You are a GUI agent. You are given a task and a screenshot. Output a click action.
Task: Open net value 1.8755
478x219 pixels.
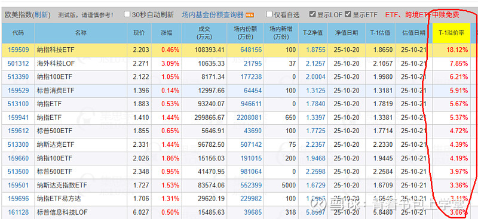315,50
